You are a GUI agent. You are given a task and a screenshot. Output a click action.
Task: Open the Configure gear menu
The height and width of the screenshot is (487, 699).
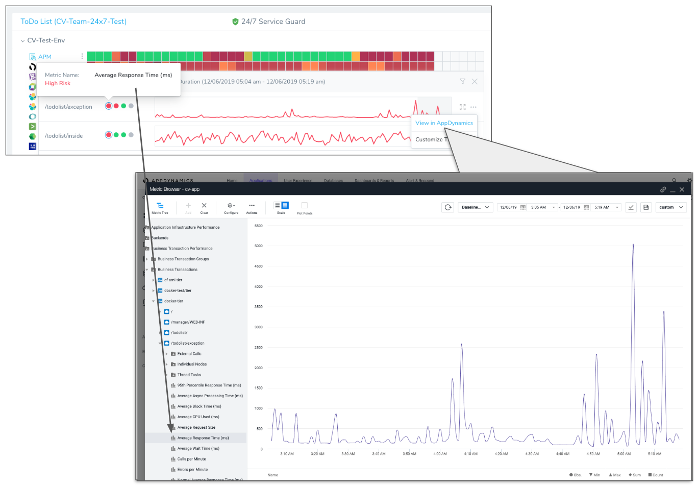(x=231, y=208)
